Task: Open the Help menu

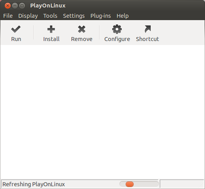Action: click(x=123, y=16)
